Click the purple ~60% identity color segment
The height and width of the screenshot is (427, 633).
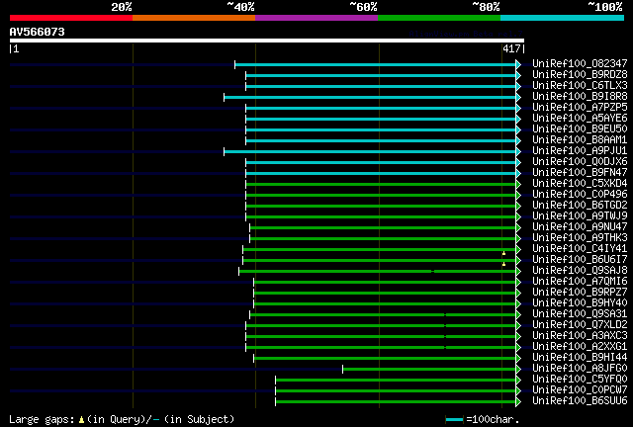(316, 18)
